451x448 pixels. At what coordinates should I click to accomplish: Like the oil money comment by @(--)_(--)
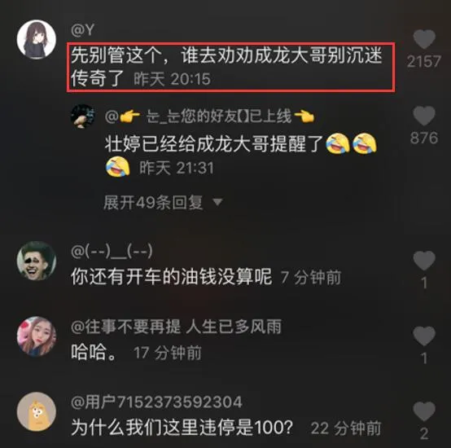tap(424, 261)
